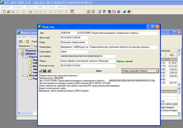Click the Ім'я файлу field

(x=88, y=56)
